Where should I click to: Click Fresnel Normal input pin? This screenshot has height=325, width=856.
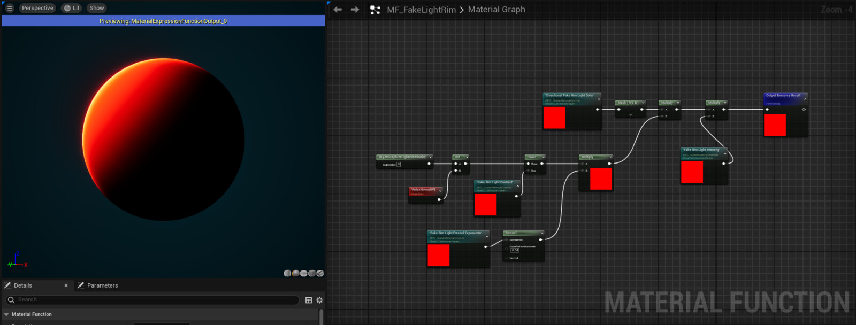(507, 258)
